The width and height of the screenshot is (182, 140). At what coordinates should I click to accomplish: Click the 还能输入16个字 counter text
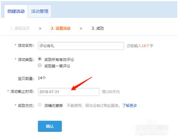click(140, 46)
